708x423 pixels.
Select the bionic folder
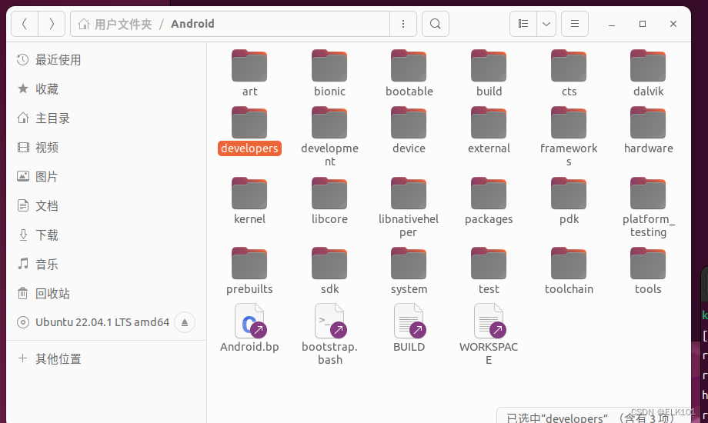coord(329,73)
